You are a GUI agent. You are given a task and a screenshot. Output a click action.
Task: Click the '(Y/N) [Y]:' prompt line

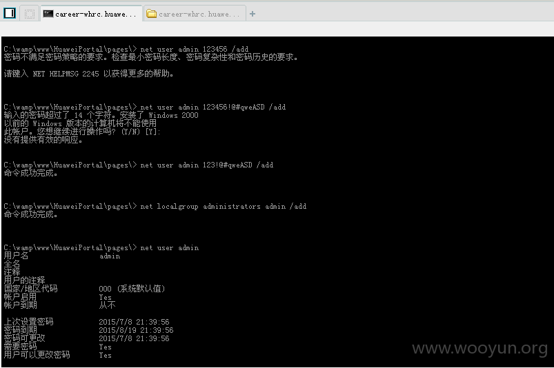[82, 132]
